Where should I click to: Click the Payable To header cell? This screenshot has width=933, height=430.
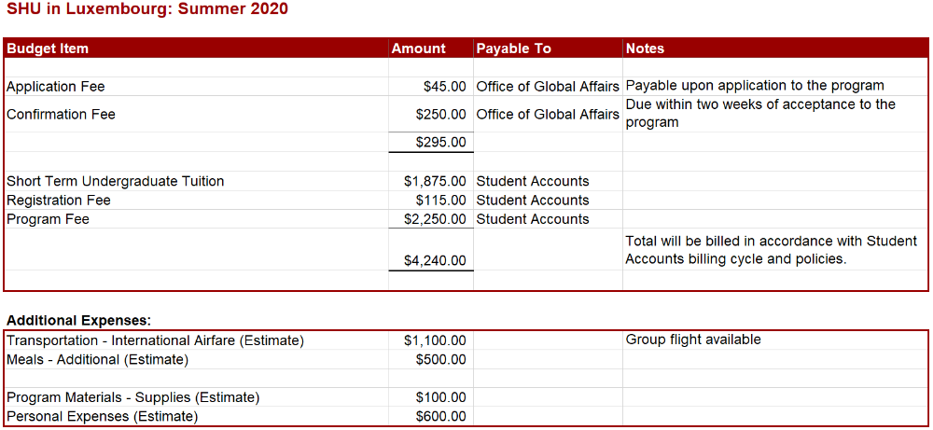tap(548, 49)
